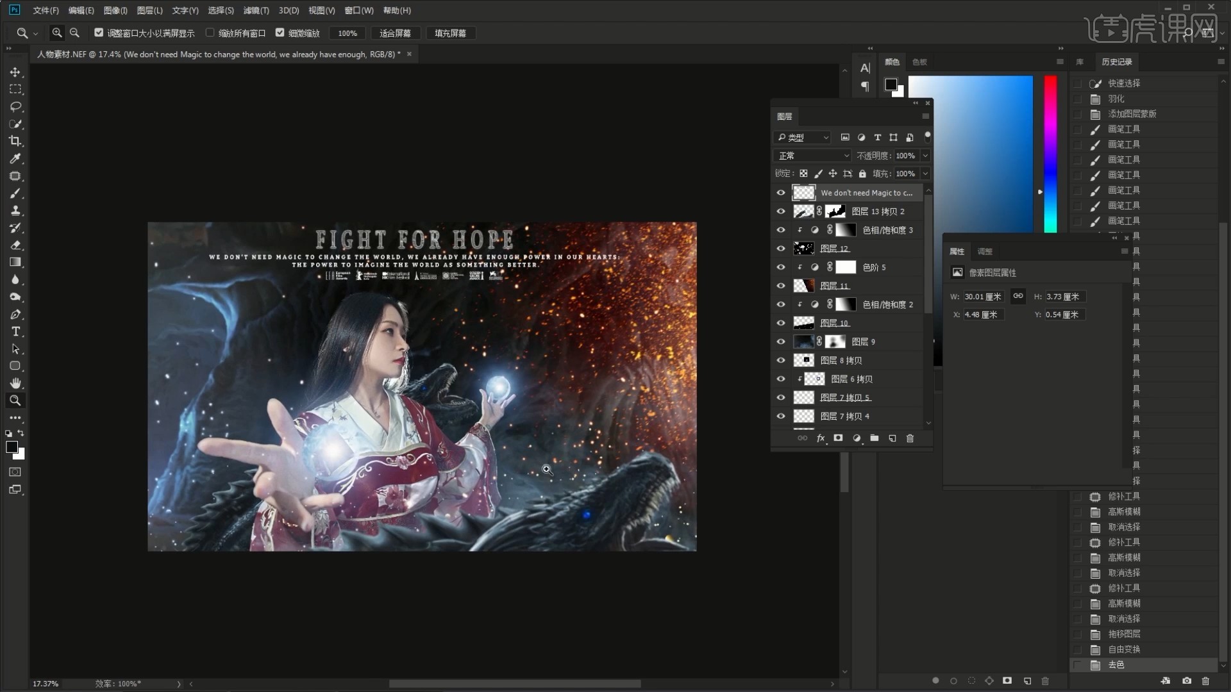Switch to the 色板 tab
Viewport: 1231px width, 692px height.
click(x=919, y=62)
